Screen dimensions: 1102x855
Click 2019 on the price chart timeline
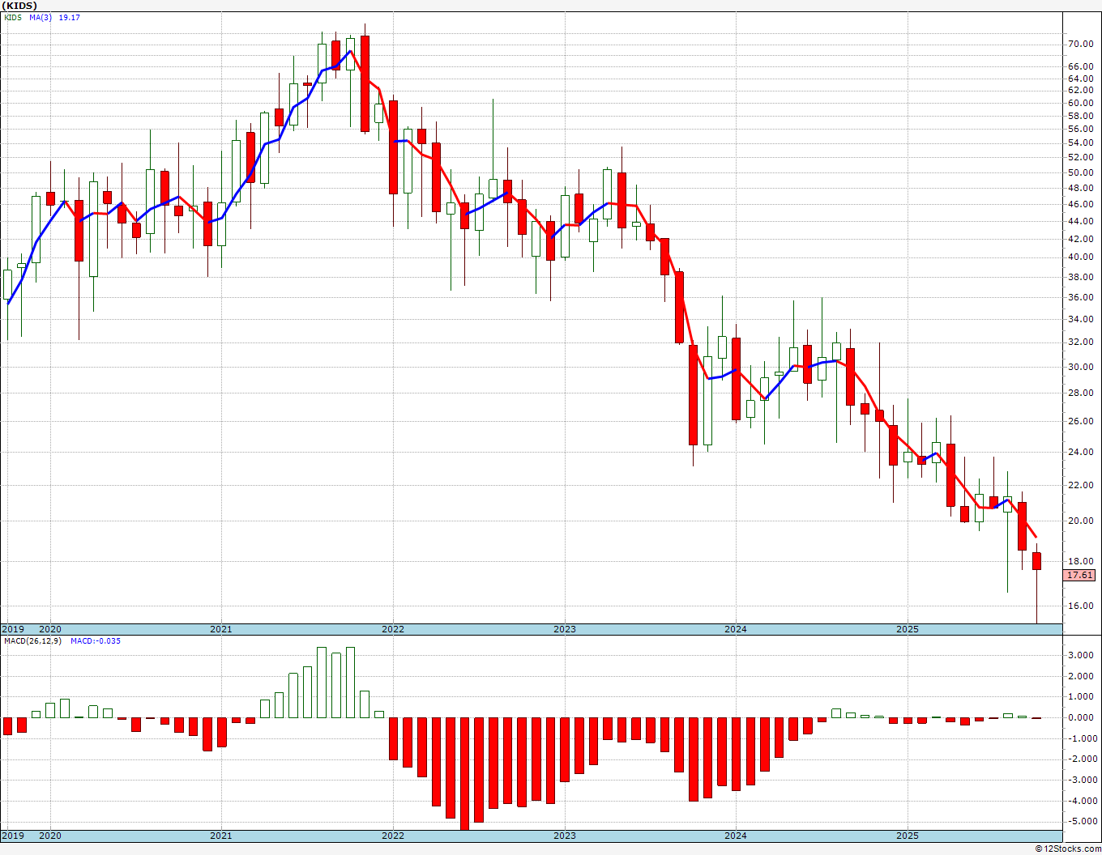pyautogui.click(x=12, y=629)
